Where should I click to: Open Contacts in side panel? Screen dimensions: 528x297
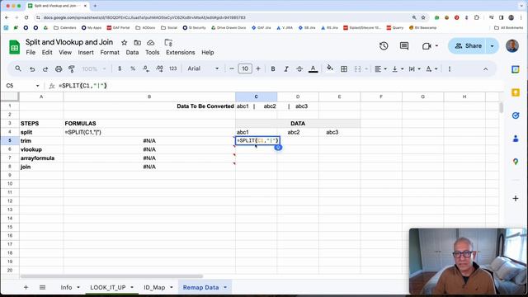coord(516,139)
